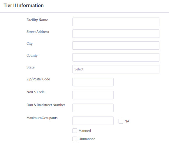
Task: Select the MaximumOccupants input box
Action: (x=93, y=121)
